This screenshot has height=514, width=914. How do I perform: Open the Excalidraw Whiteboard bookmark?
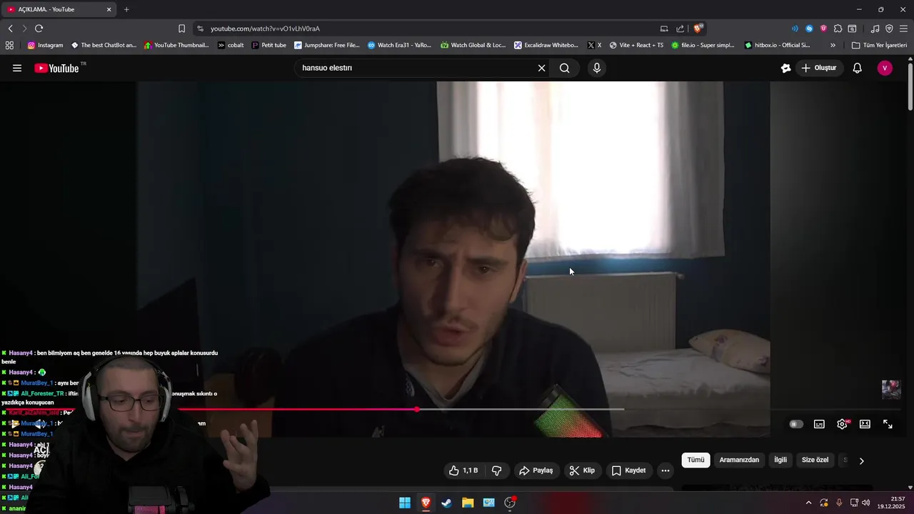pos(546,45)
